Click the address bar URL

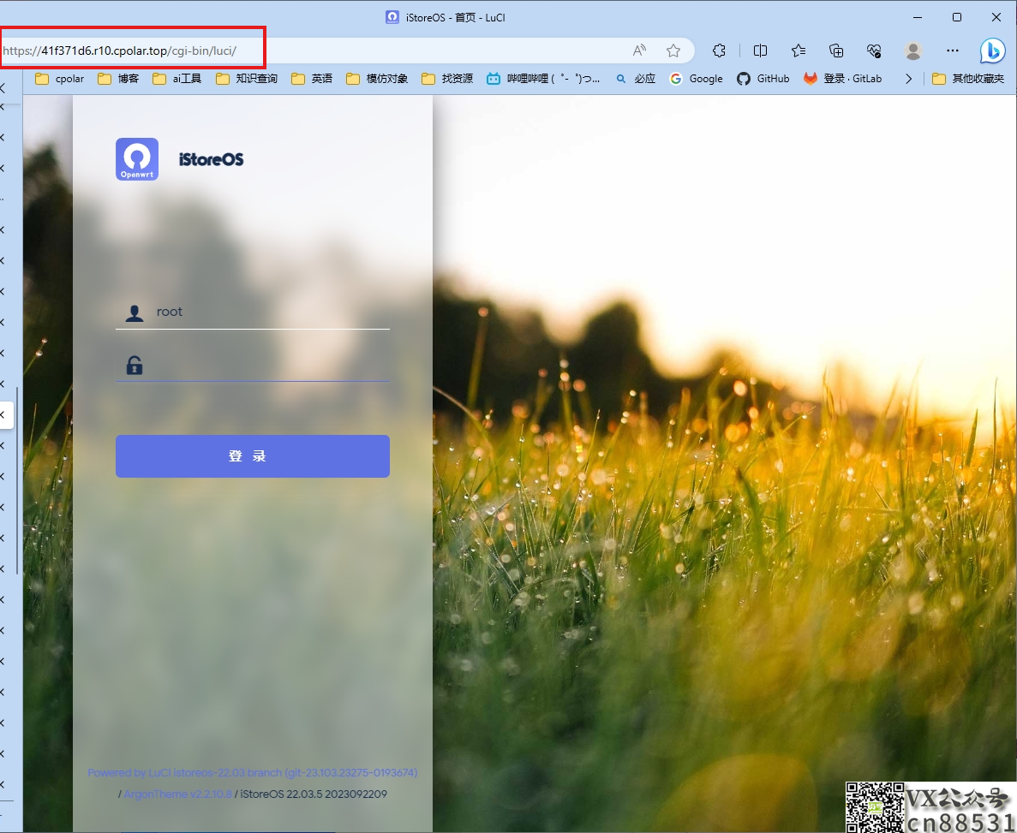click(119, 51)
